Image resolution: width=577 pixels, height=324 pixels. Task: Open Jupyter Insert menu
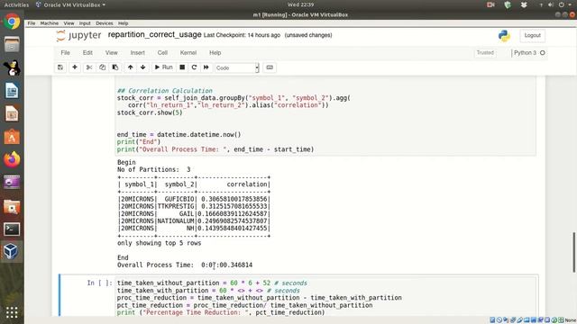tap(138, 53)
